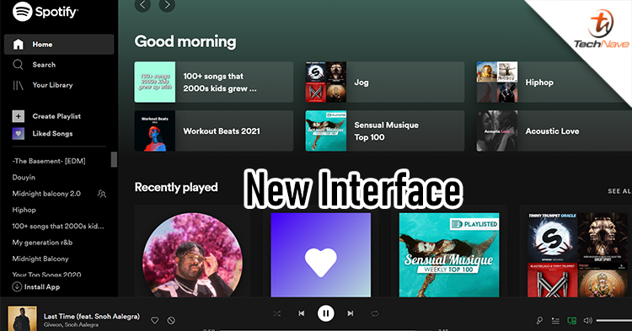Open the -The Basement- [EDM] playlist

click(x=49, y=161)
